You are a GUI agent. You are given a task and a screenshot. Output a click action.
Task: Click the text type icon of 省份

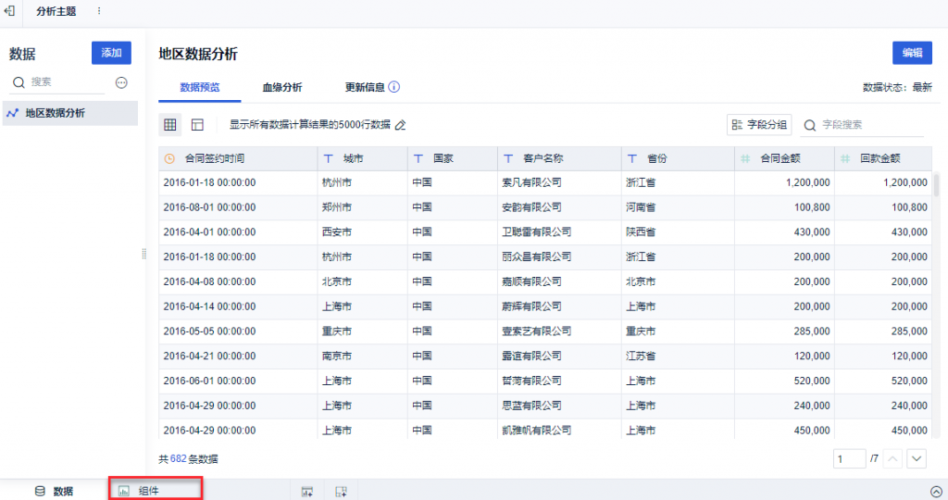point(632,158)
